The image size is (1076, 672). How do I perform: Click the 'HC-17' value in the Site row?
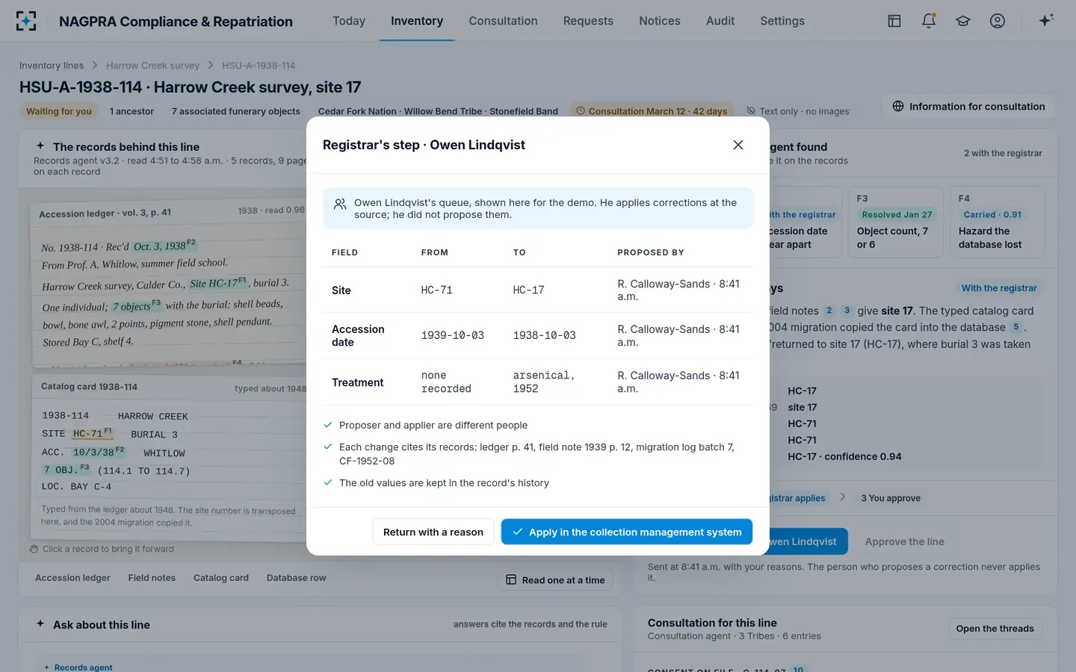point(528,290)
